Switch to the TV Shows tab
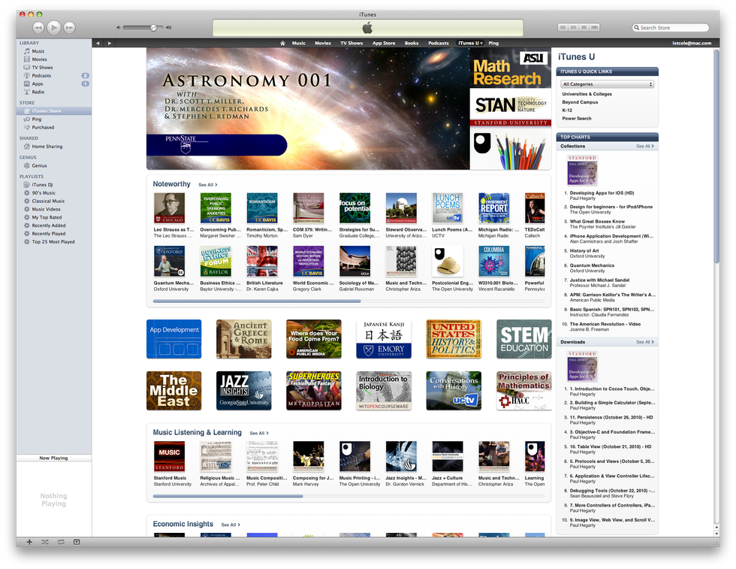The image size is (736, 569). [x=351, y=43]
